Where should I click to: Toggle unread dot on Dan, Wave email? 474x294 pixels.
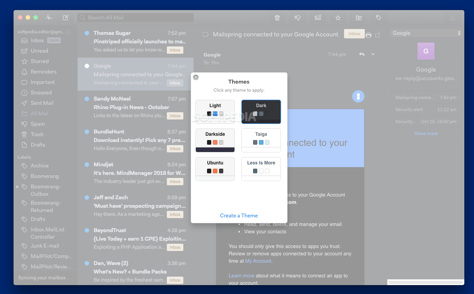(x=87, y=263)
